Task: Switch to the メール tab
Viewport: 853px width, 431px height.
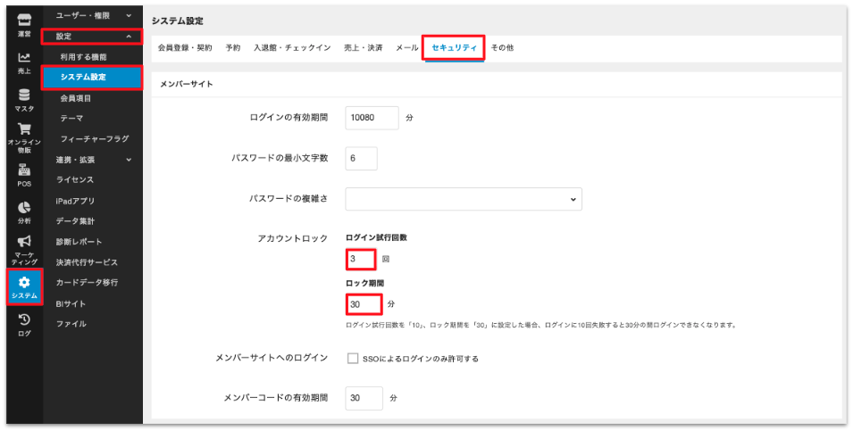Action: tap(406, 47)
